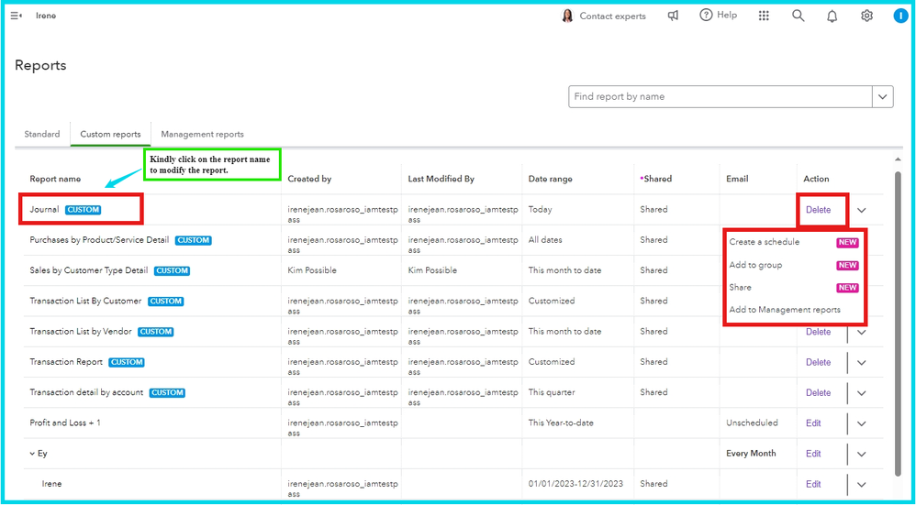
Task: Expand action chevron for Irene row
Action: 862,484
